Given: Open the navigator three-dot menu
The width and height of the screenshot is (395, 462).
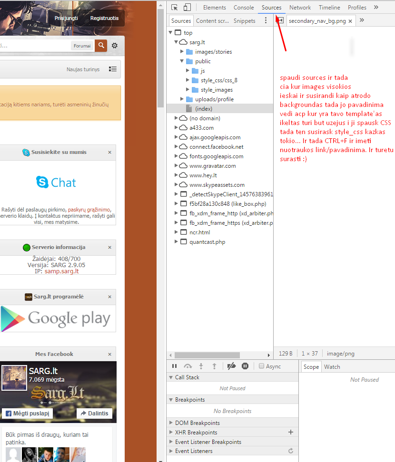Looking at the screenshot, I should point(266,21).
